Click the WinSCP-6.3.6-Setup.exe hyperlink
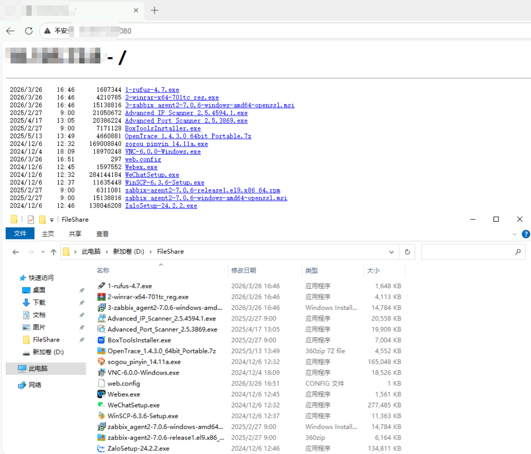Screen dimensions: 531x454 165,182
